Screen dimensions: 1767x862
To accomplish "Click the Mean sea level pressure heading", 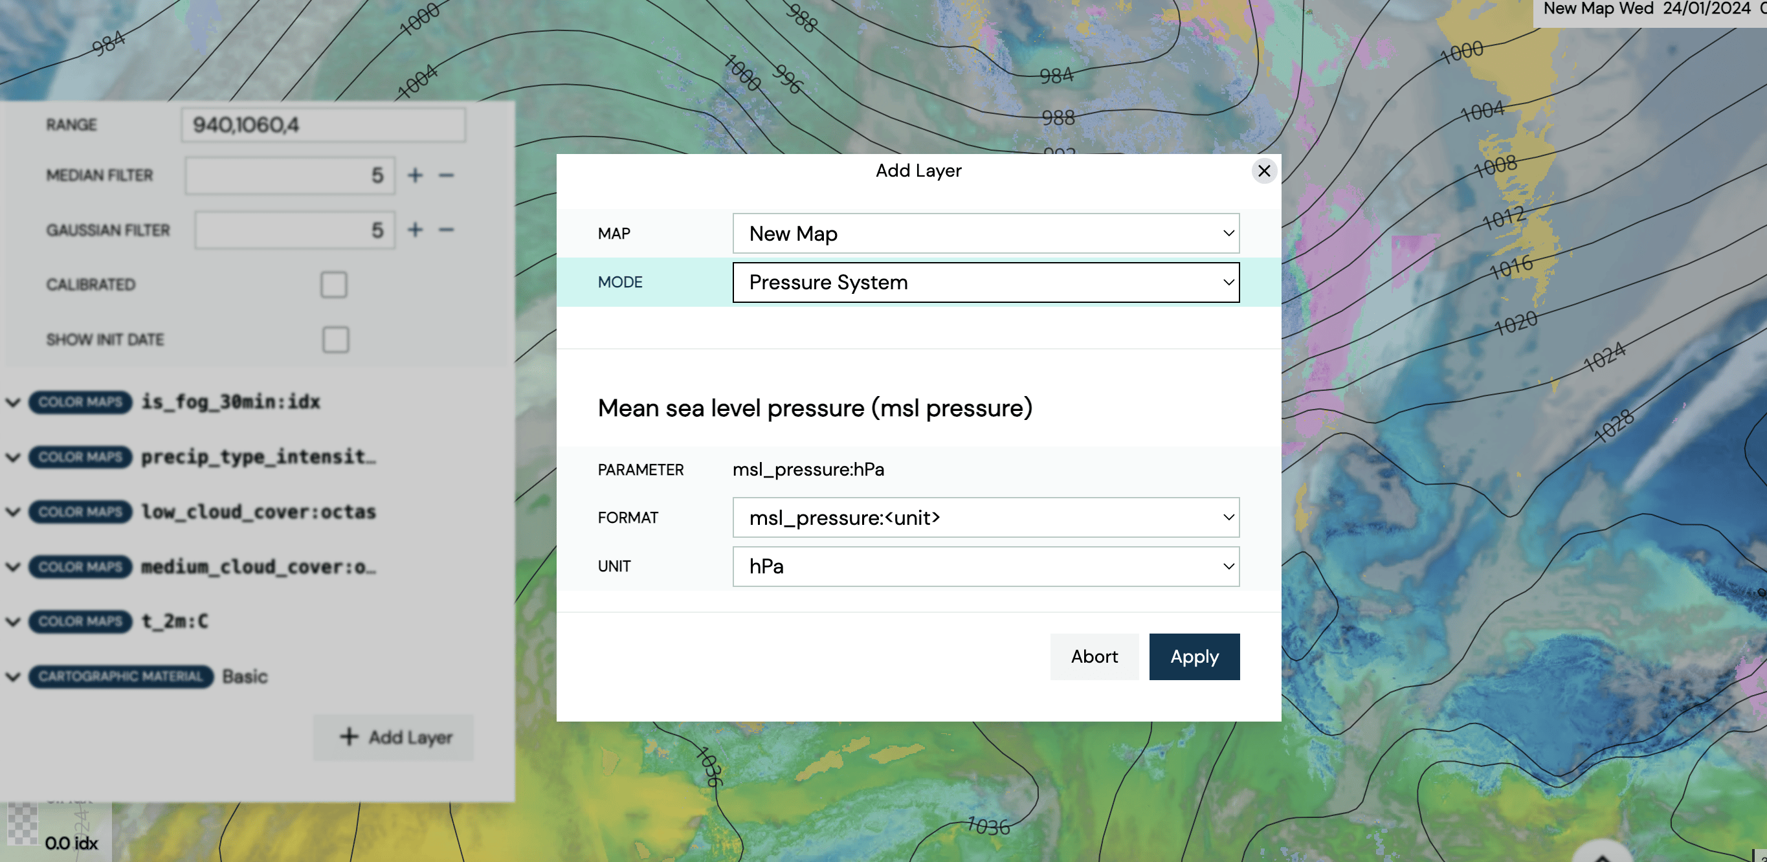I will click(815, 408).
